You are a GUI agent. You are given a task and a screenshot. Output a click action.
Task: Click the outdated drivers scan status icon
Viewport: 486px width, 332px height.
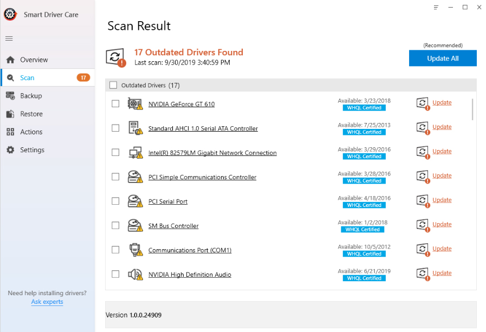click(x=116, y=57)
